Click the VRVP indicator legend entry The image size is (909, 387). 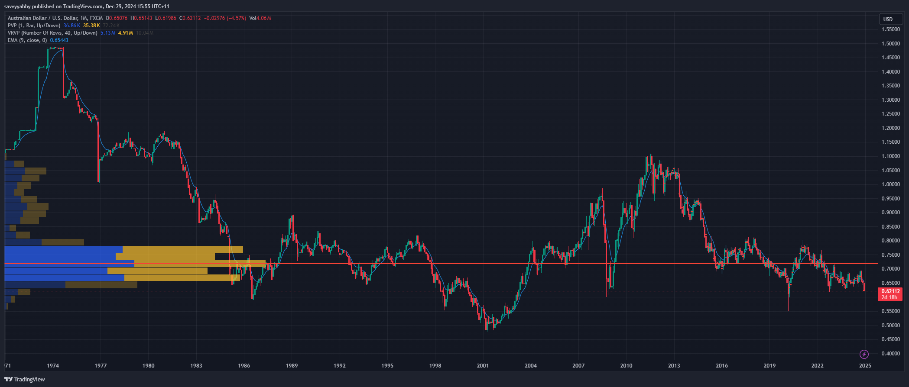point(52,33)
